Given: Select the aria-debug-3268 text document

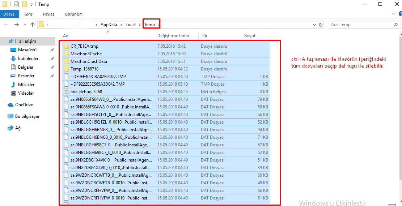Looking at the screenshot, I should (x=166, y=92).
